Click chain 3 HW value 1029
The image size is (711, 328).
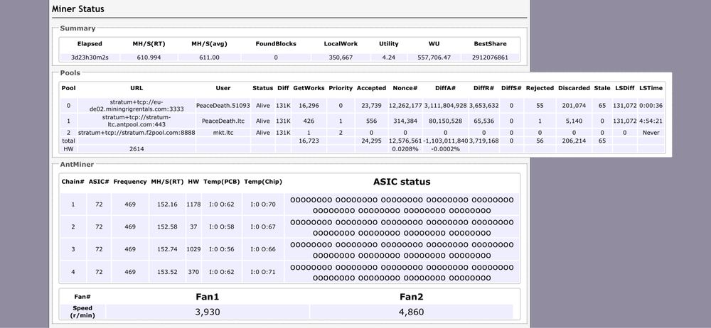coord(193,249)
